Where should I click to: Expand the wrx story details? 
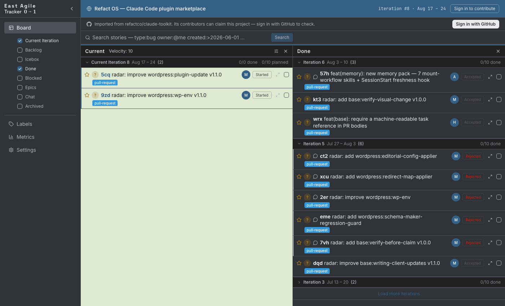490,122
